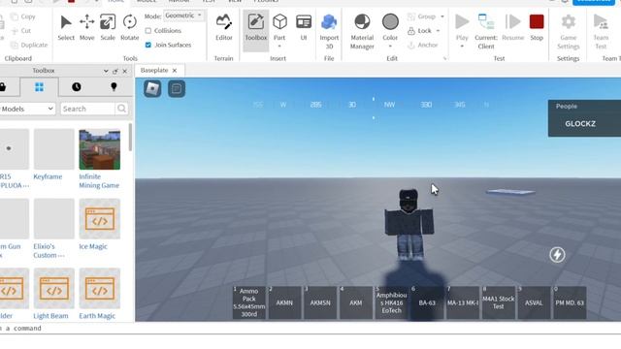The height and width of the screenshot is (349, 621).
Task: Equip the PM MD. 63 hotbar slot
Action: [x=570, y=302]
